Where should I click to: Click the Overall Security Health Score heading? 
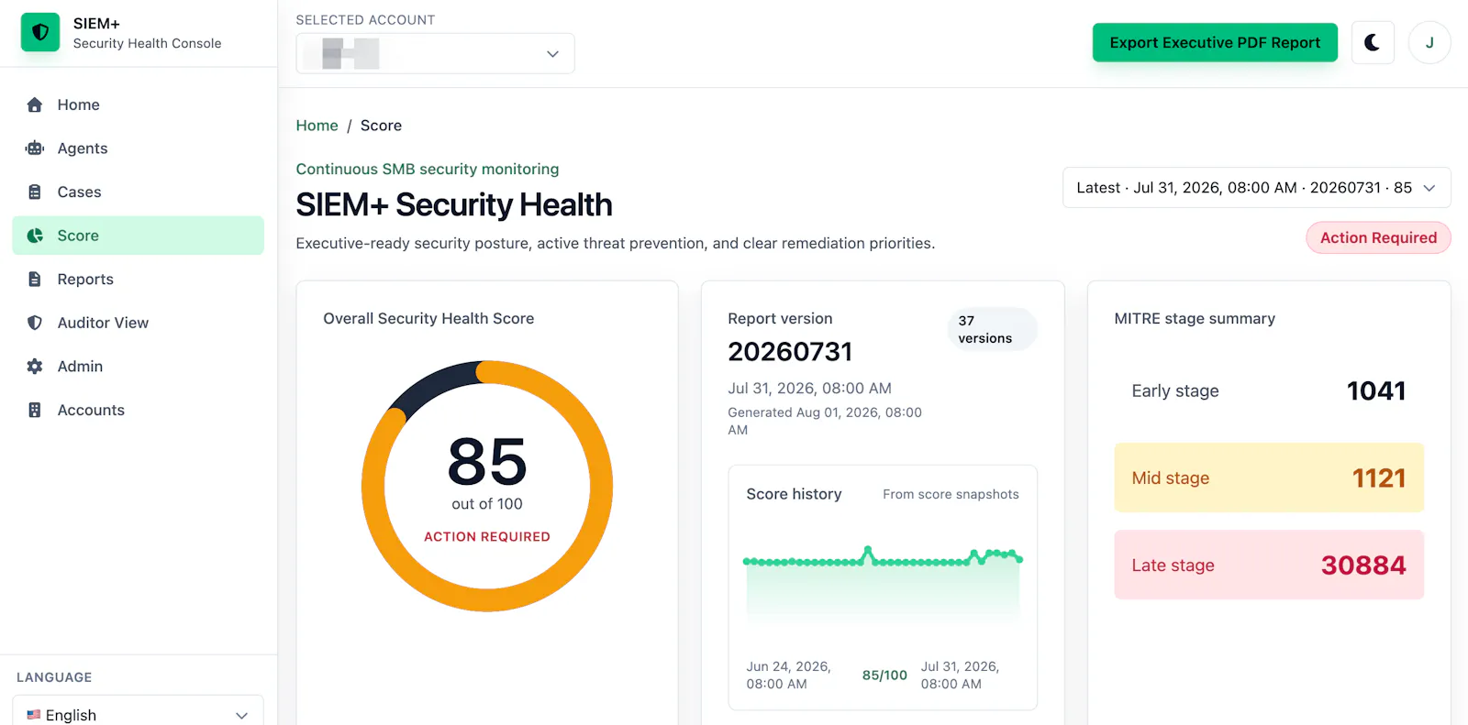pyautogui.click(x=428, y=319)
